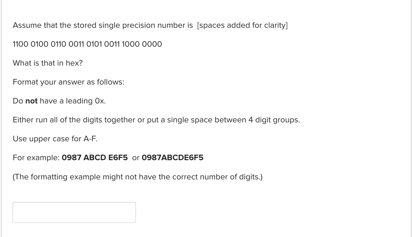Viewport: 412px width, 237px height.
Task: Click the line 'Format your answer as follows'
Action: pyautogui.click(x=68, y=82)
